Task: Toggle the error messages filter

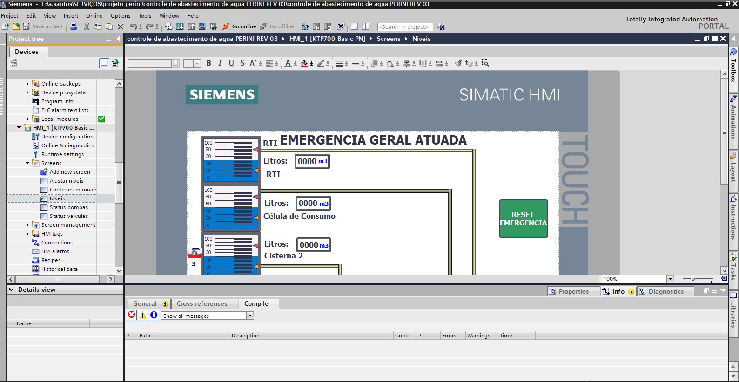Action: pos(132,315)
